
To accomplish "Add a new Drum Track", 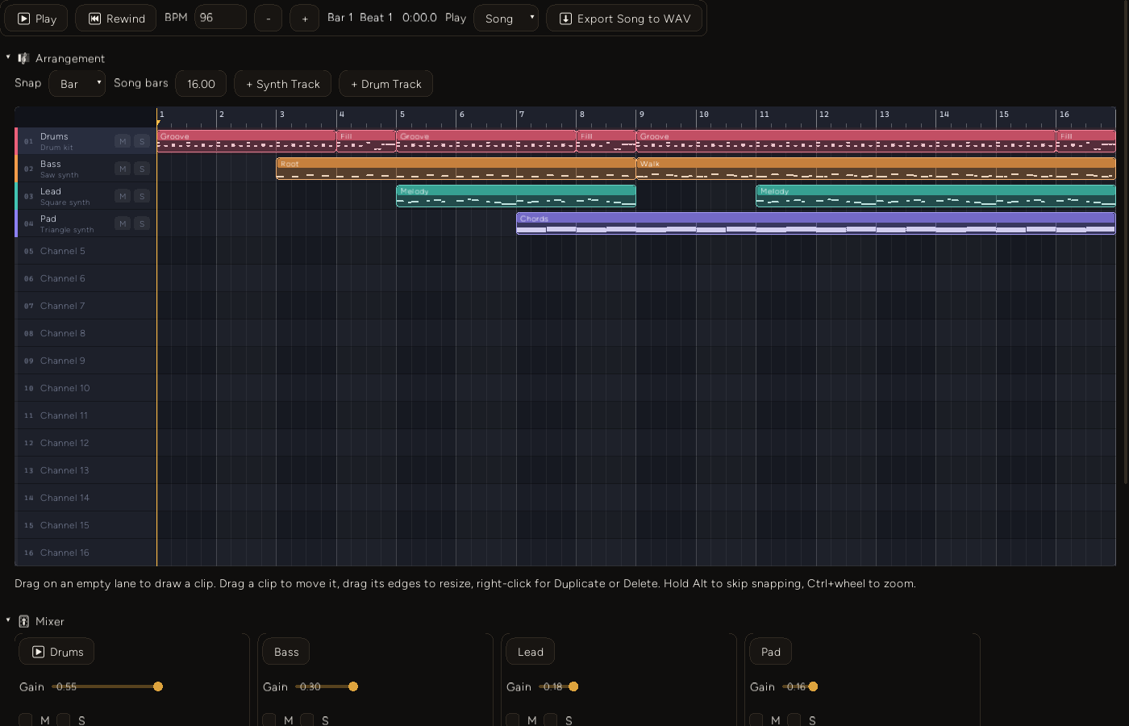I will (x=386, y=84).
